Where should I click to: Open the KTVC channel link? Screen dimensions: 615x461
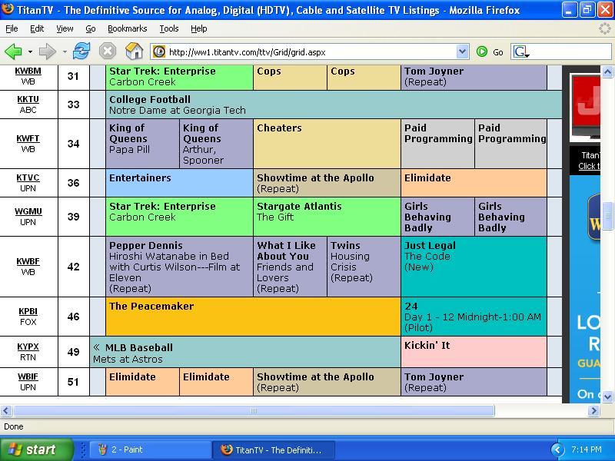click(x=28, y=177)
